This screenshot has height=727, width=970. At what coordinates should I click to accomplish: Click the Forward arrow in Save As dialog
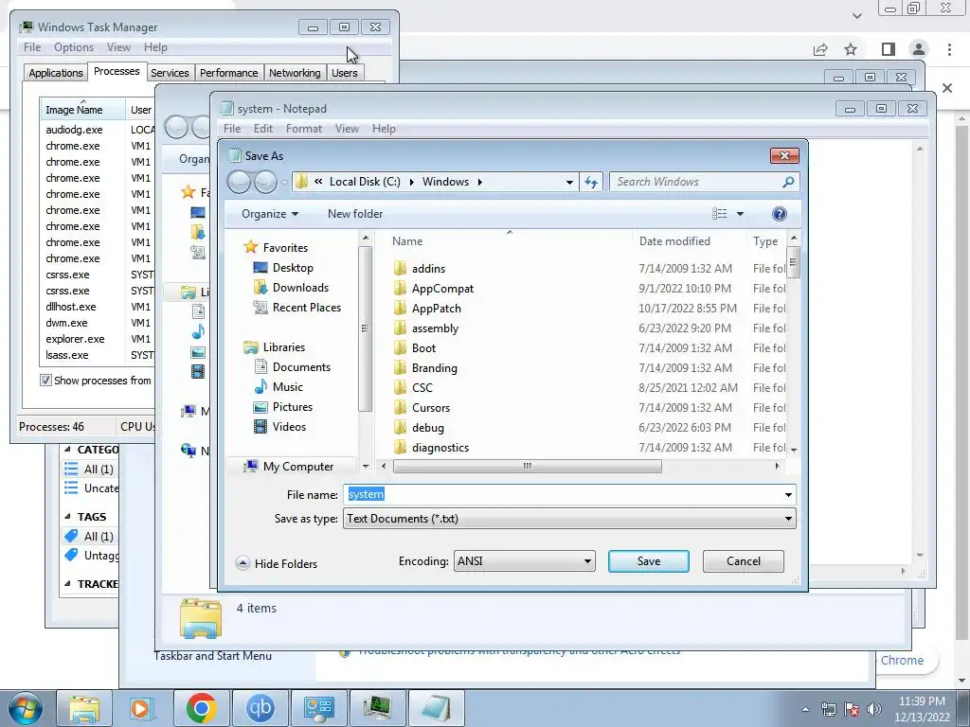tap(266, 182)
